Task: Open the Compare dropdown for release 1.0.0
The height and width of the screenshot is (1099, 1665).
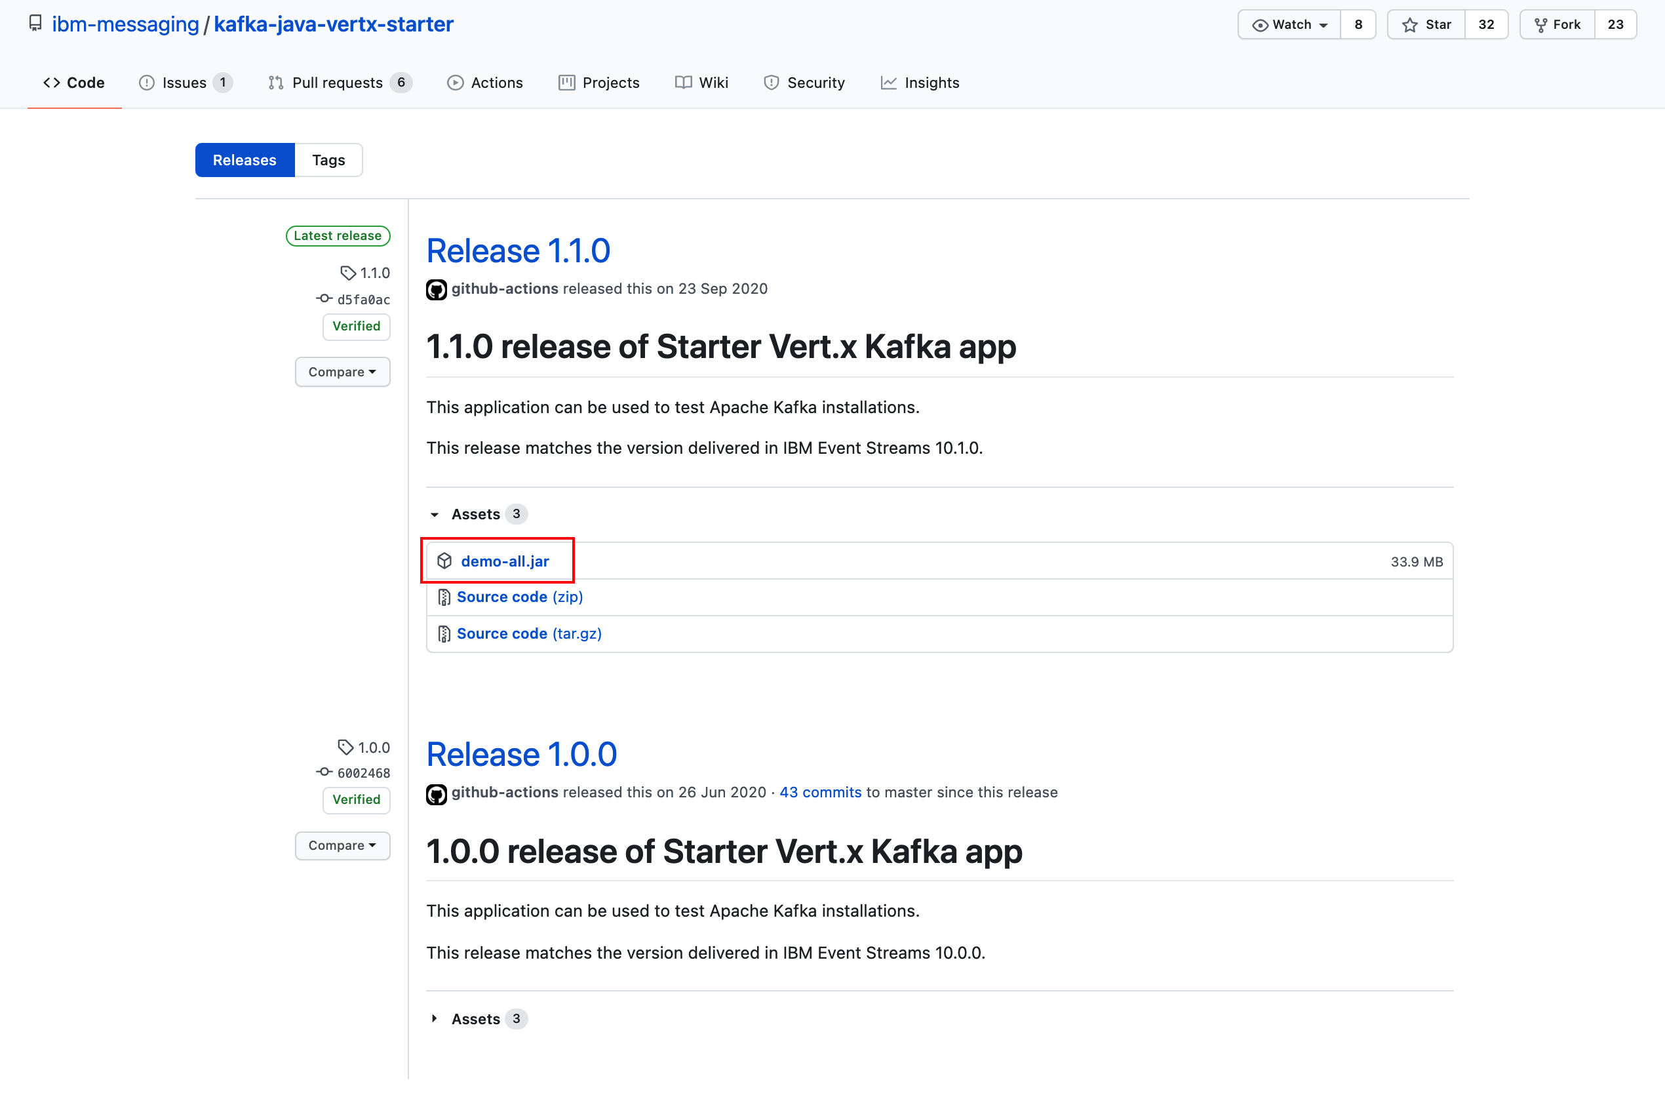Action: [x=342, y=845]
